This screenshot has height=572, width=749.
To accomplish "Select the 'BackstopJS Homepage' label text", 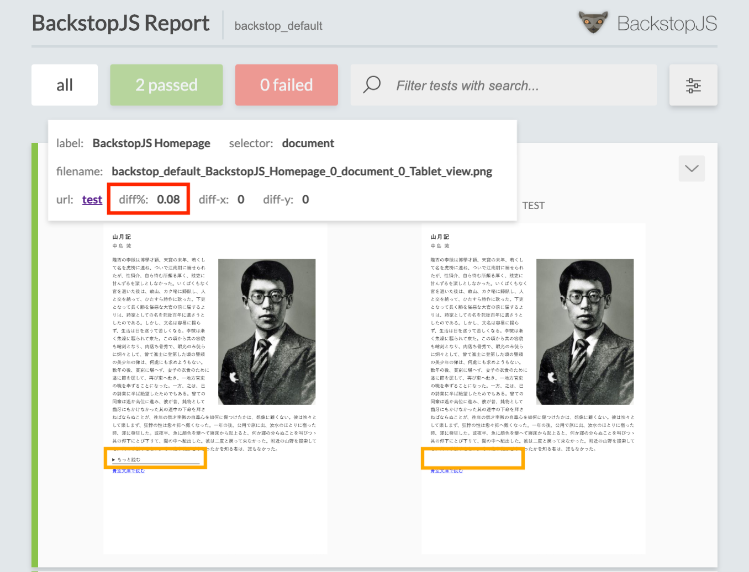I will click(x=151, y=143).
